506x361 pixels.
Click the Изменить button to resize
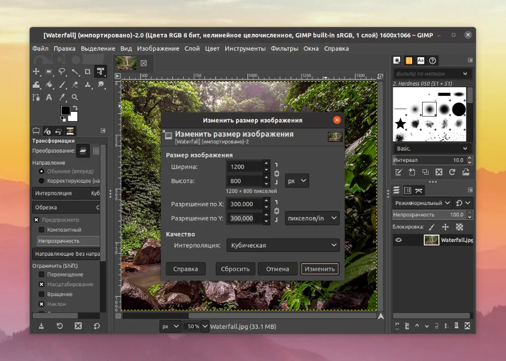[x=320, y=268]
